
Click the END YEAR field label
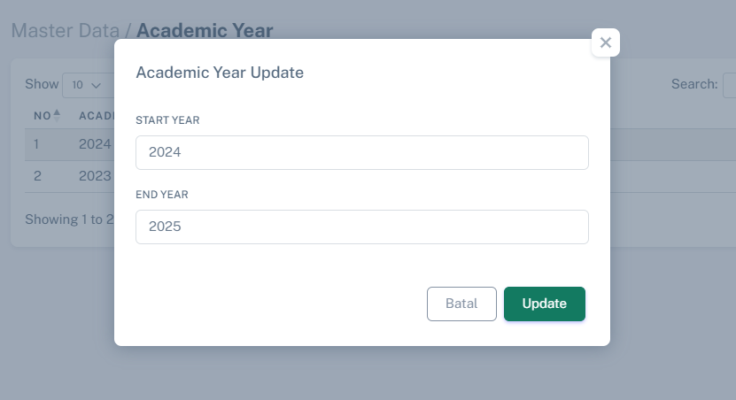[x=162, y=194]
